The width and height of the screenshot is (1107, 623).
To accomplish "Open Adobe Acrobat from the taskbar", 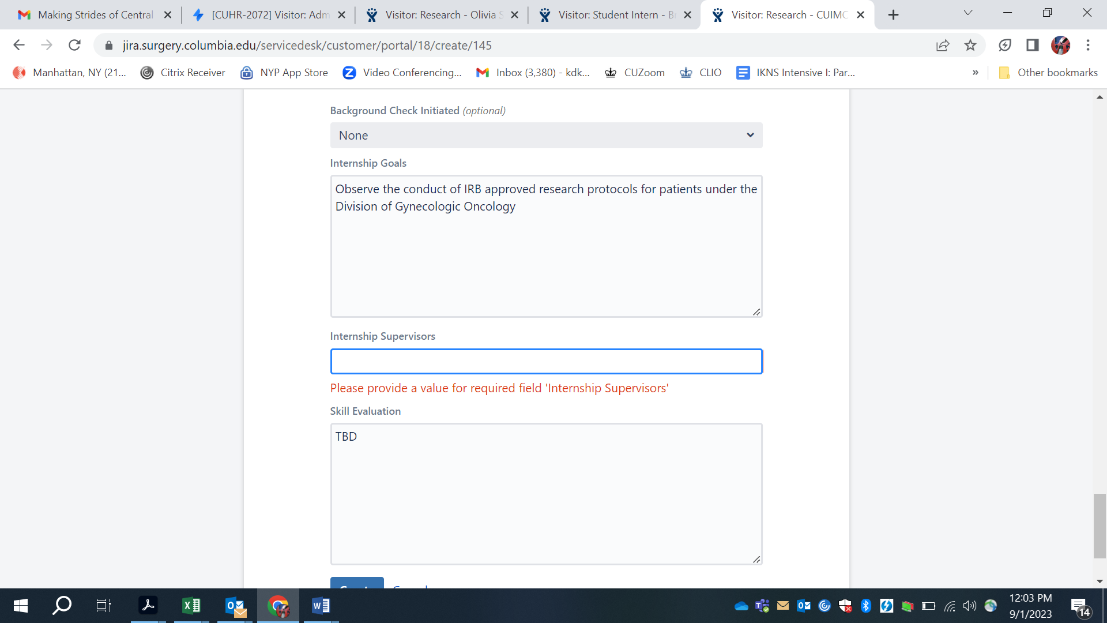I will pyautogui.click(x=148, y=606).
